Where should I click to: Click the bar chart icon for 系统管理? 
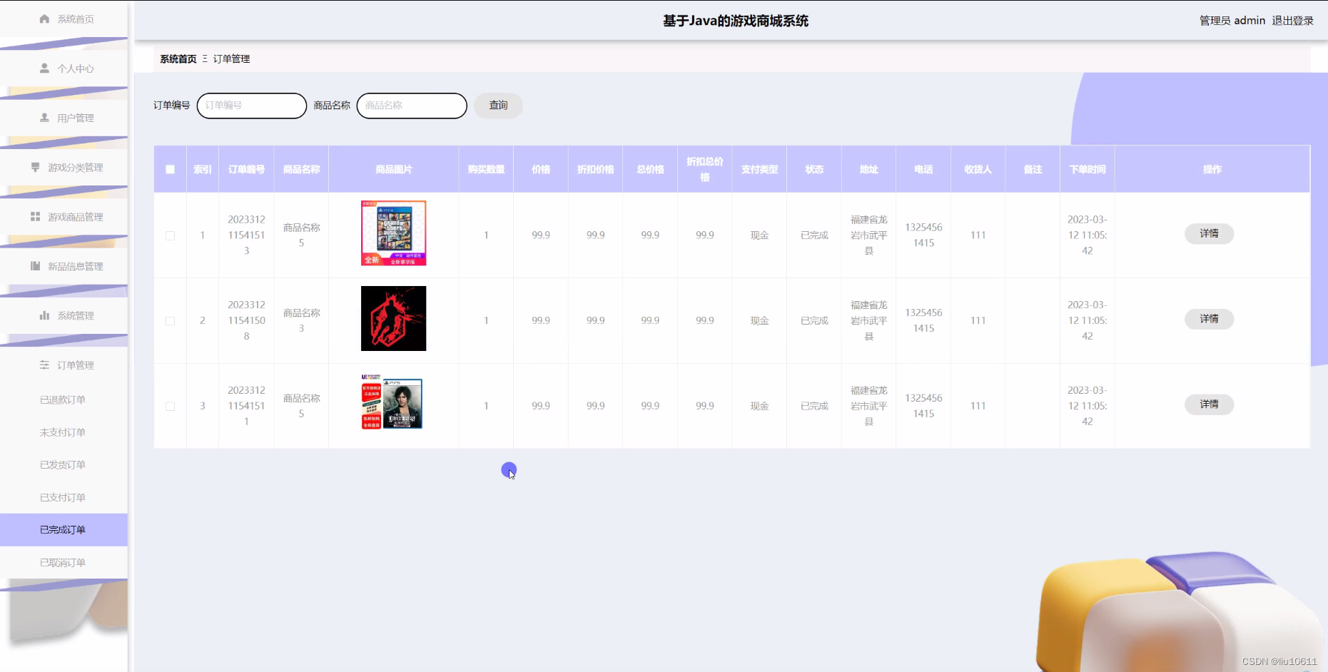44,315
